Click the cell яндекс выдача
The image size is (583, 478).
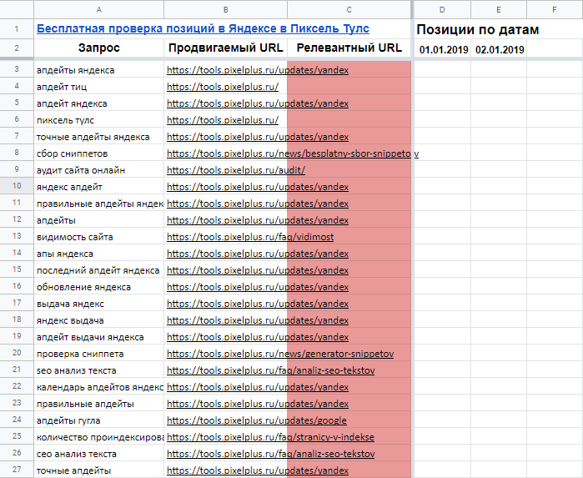[x=99, y=320]
